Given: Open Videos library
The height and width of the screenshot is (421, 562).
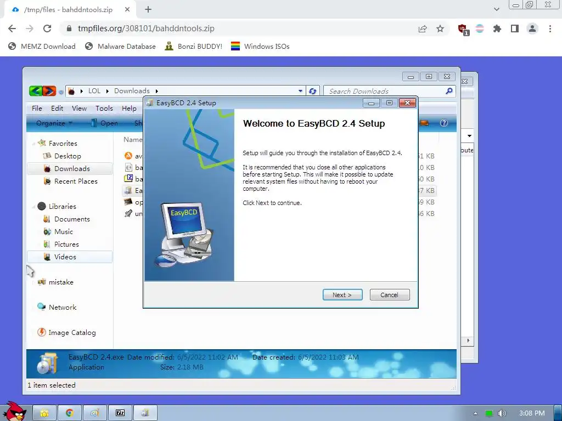Looking at the screenshot, I should (x=70, y=257).
